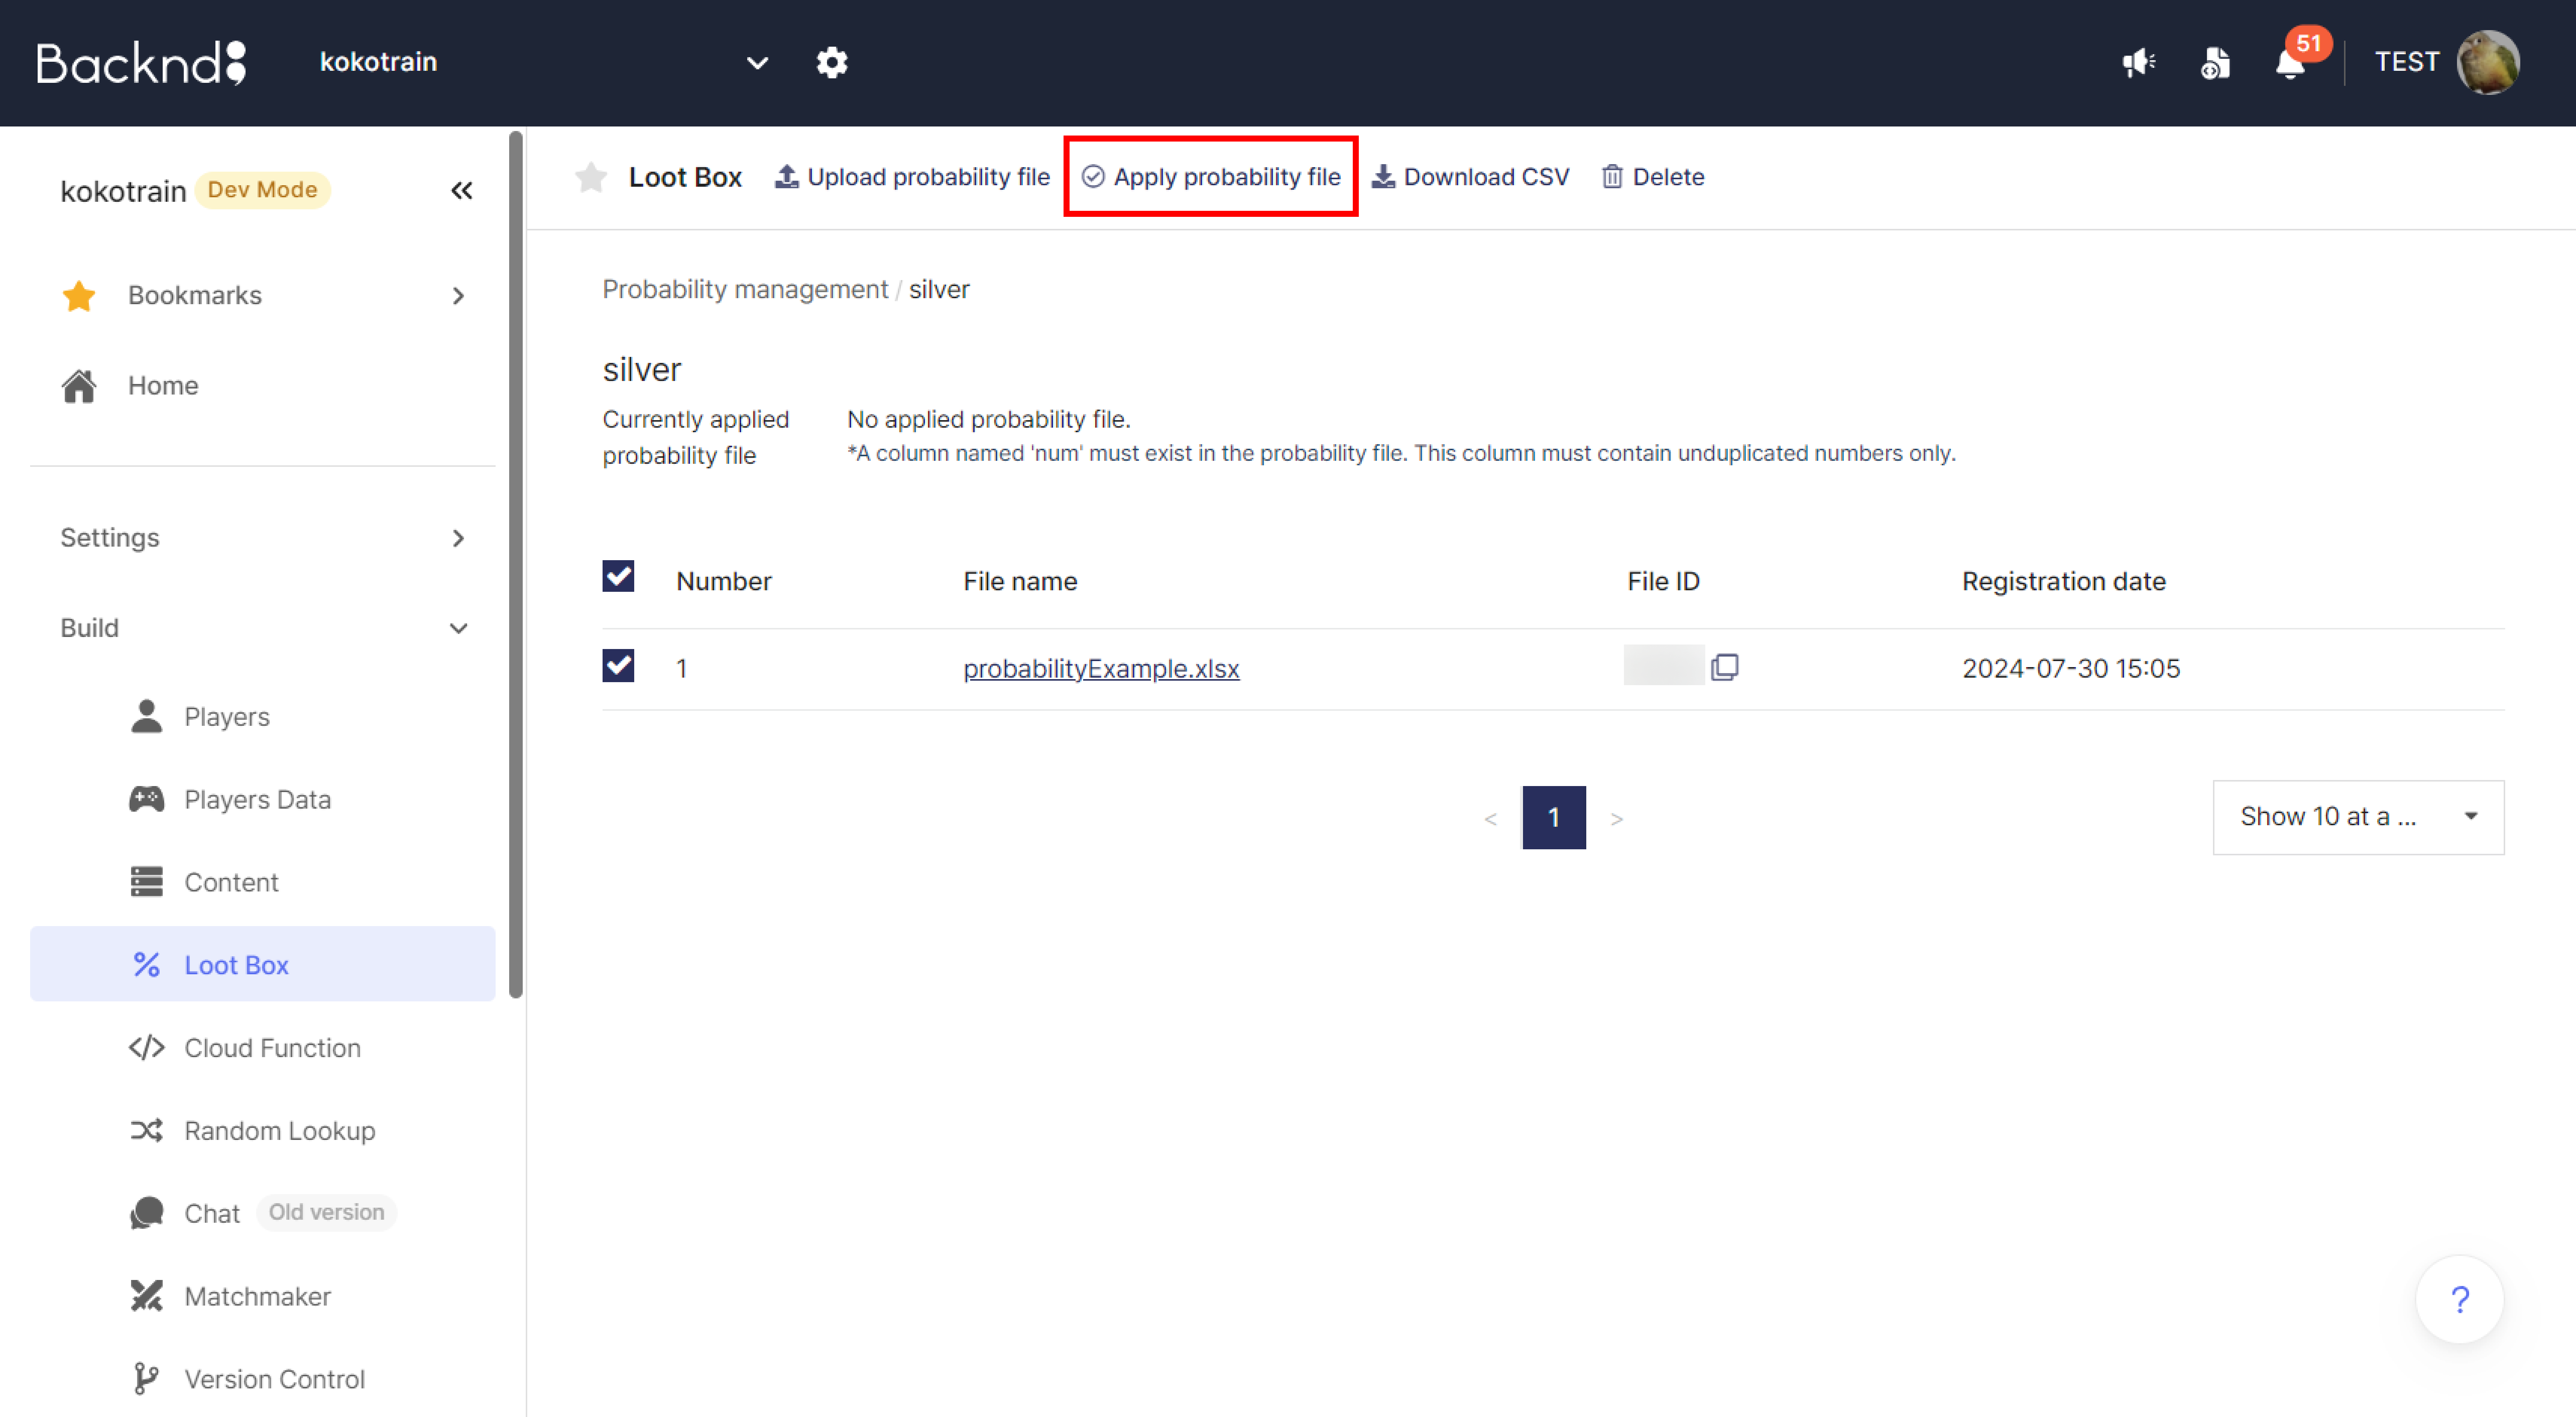The image size is (2576, 1417).
Task: Click the sidebar vertical scrollbar
Action: click(516, 565)
